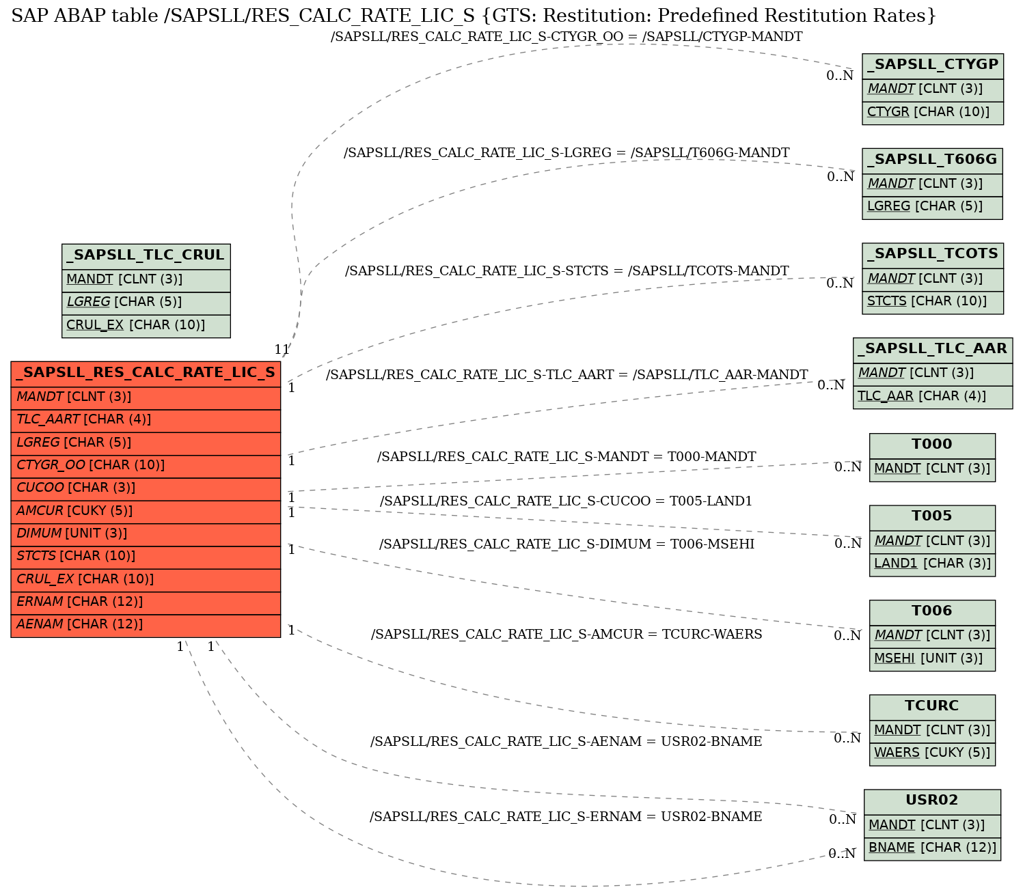
Task: Select the AENAM [CHAR (12)] field
Action: (146, 626)
